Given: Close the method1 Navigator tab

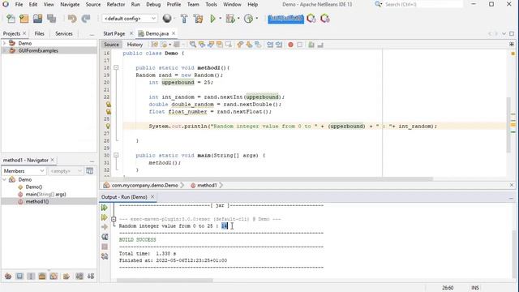Looking at the screenshot, I should pyautogui.click(x=52, y=161).
